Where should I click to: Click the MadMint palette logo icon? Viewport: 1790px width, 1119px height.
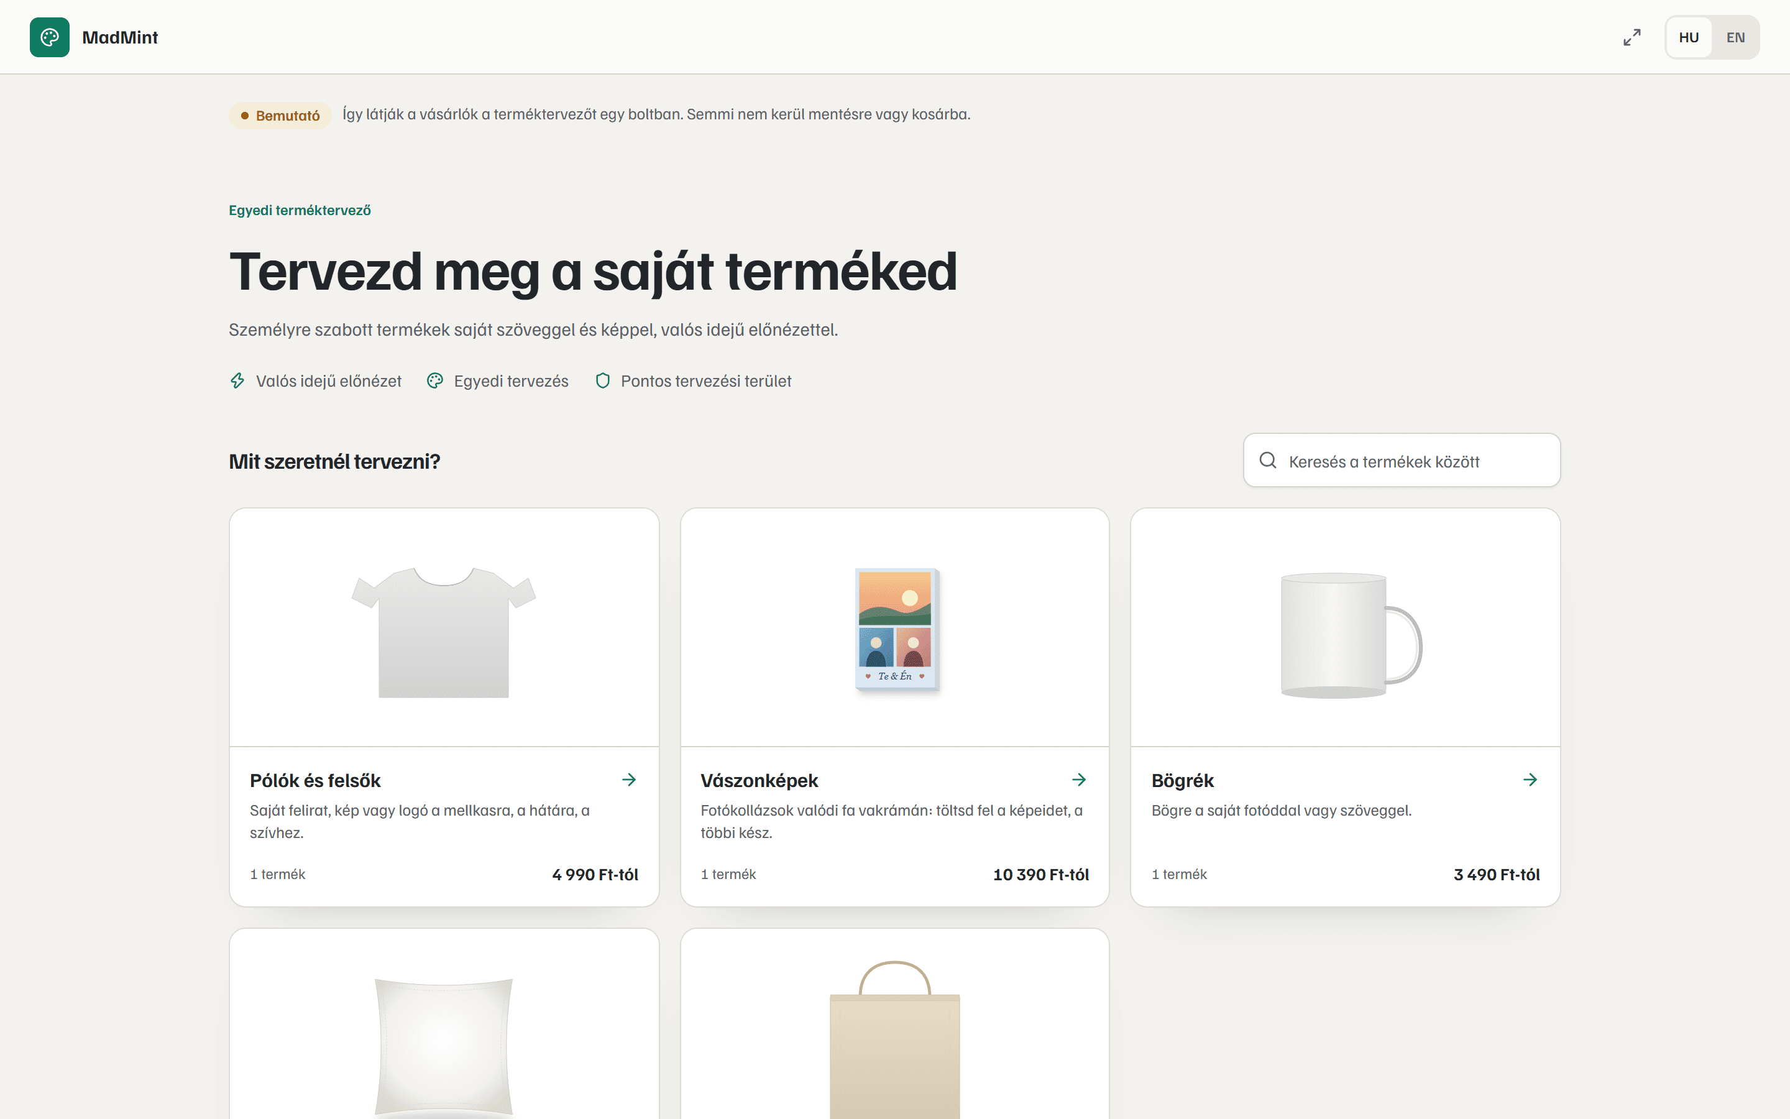[x=50, y=37]
